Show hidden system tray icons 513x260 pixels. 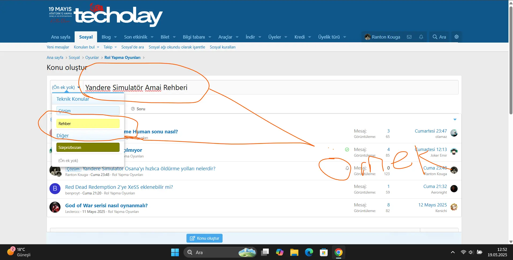click(453, 252)
